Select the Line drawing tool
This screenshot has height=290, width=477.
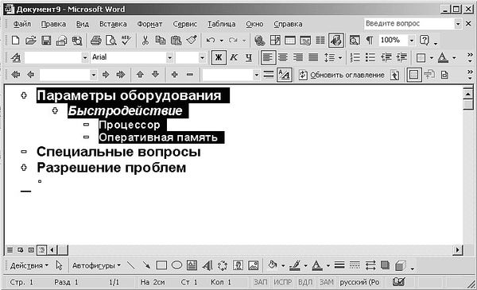click(131, 265)
